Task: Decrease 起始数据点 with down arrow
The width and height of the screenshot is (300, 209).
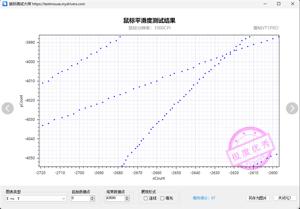Action: coord(92,200)
